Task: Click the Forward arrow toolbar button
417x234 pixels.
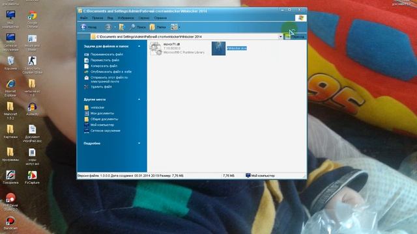Action: (108, 27)
